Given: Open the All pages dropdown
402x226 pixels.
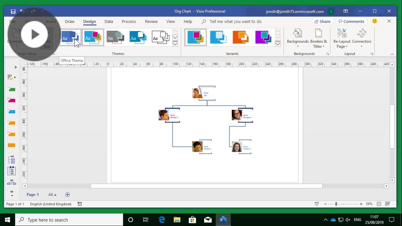Looking at the screenshot, I should pos(52,195).
